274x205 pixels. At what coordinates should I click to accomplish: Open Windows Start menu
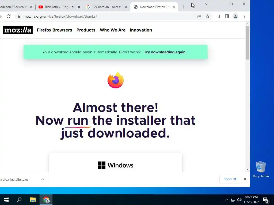(x=6, y=200)
